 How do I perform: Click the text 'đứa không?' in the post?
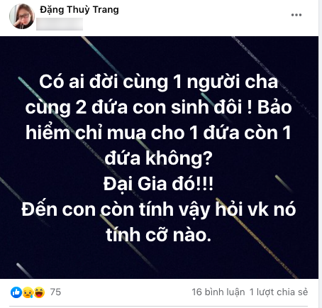[x=158, y=159]
